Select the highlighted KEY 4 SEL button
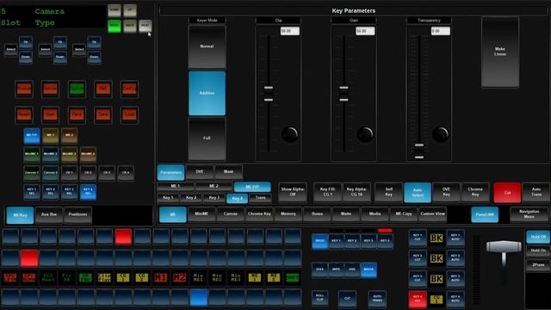Viewport: 551px width, 310px height. point(88,192)
